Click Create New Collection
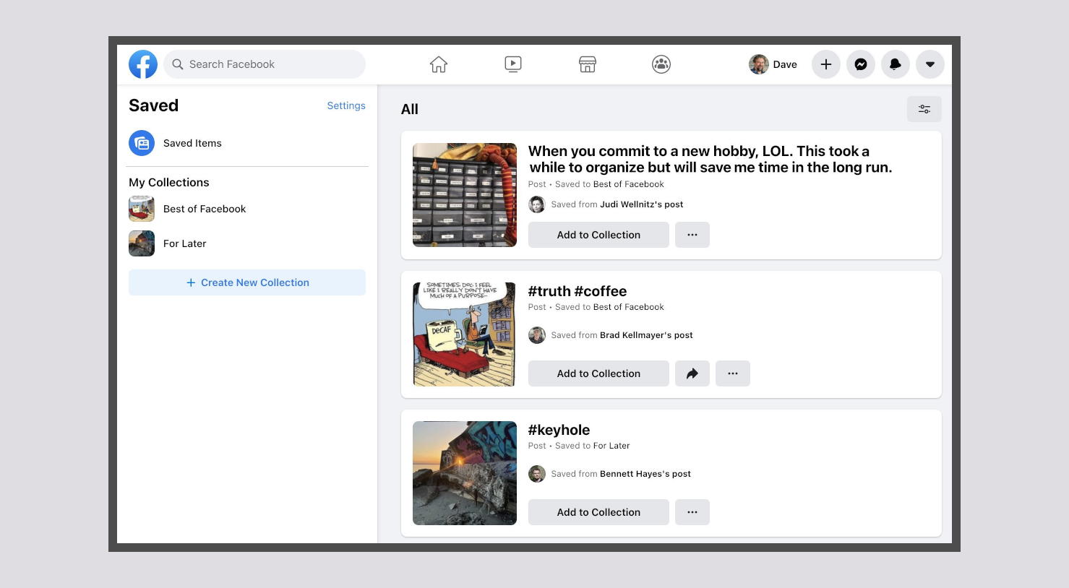The width and height of the screenshot is (1069, 588). (x=247, y=282)
